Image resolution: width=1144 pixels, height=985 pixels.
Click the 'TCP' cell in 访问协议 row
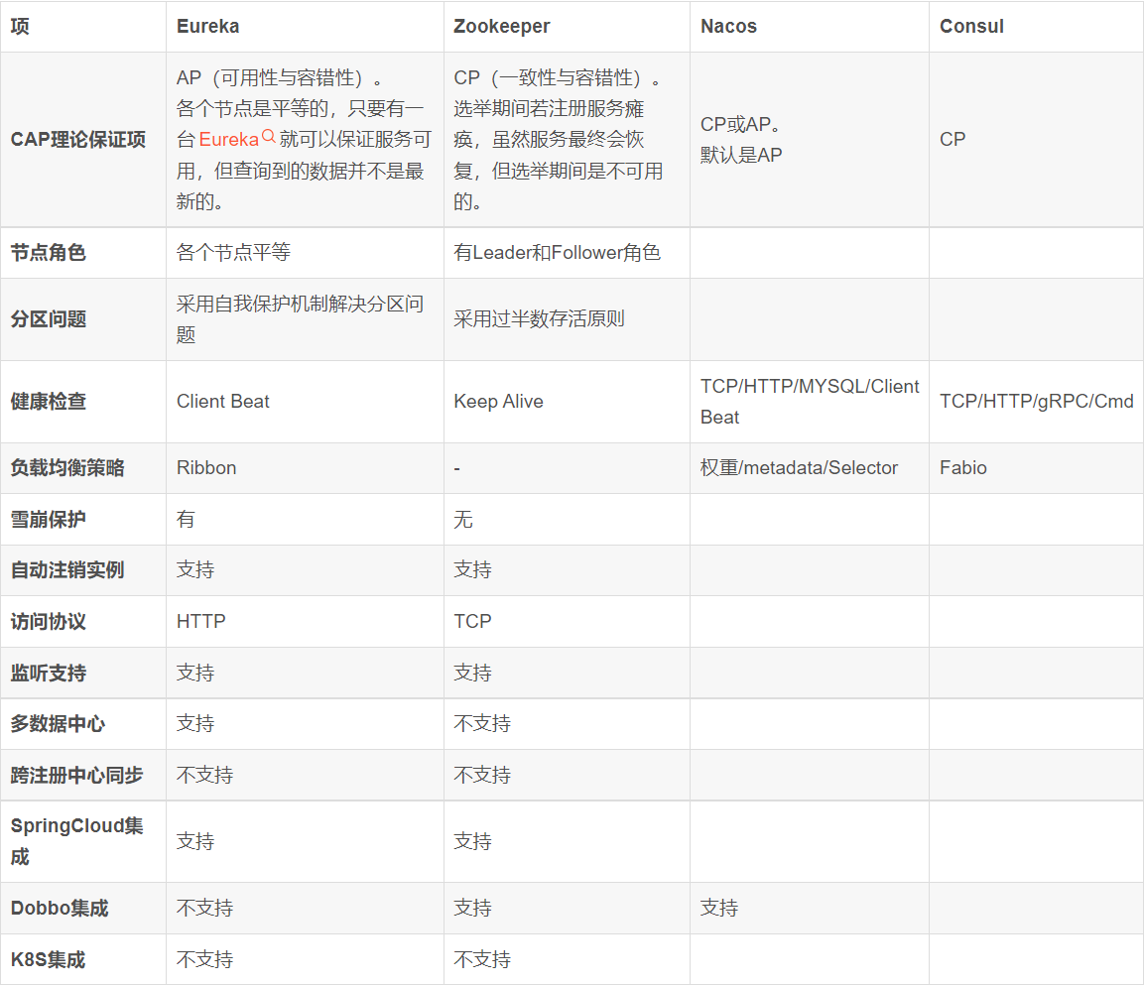tap(567, 622)
